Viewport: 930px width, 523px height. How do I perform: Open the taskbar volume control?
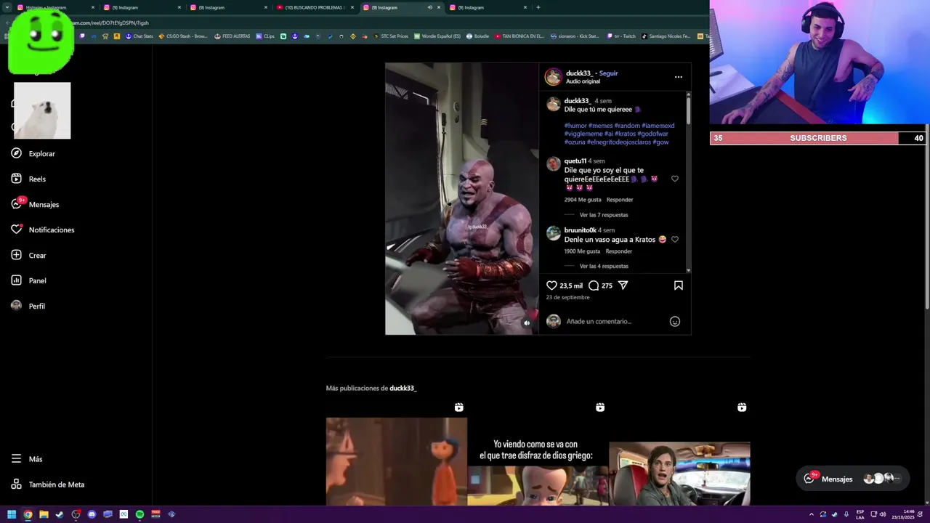(883, 514)
